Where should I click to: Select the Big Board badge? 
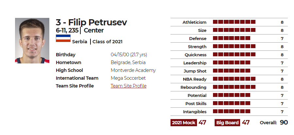click(227, 123)
